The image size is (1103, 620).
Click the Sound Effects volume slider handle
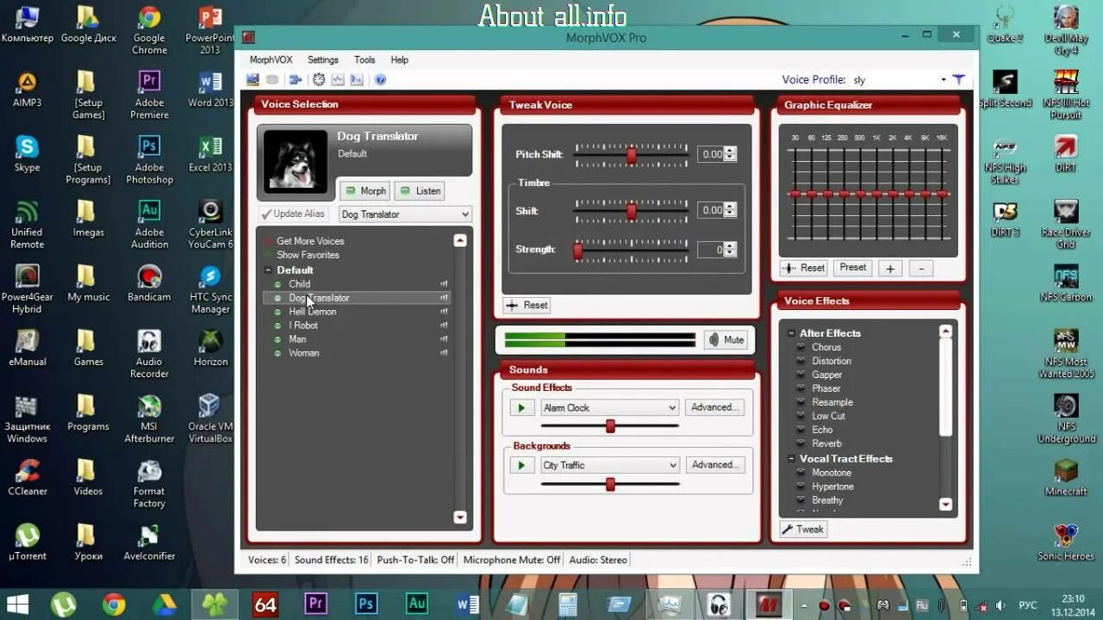coord(610,426)
